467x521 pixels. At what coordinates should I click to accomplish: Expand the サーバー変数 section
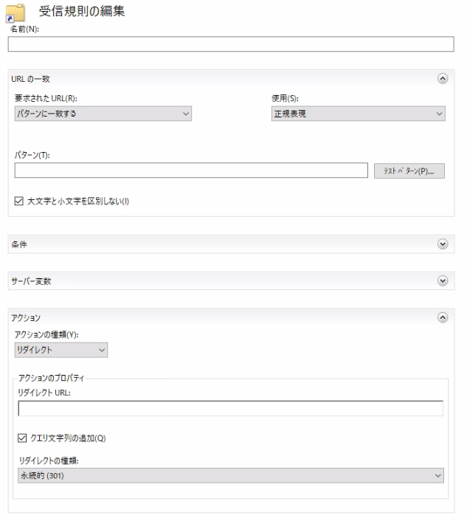443,280
